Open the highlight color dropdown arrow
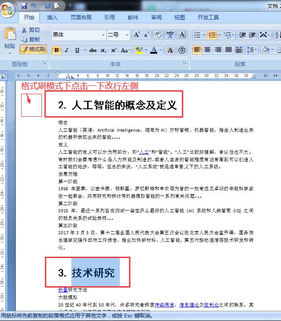The width and height of the screenshot is (281, 321). coord(146,50)
